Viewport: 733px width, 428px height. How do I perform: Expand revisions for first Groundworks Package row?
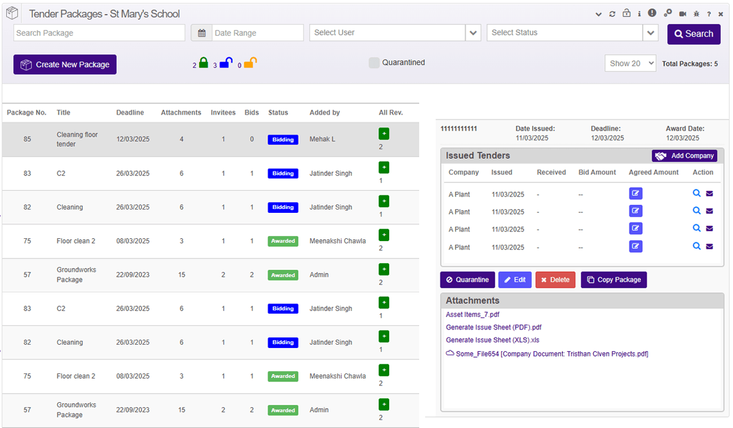pos(384,269)
